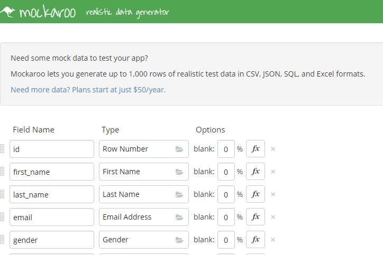Grab drag handle of email row
This screenshot has width=383, height=255.
tap(2, 217)
